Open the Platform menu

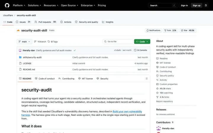tap(19, 5)
